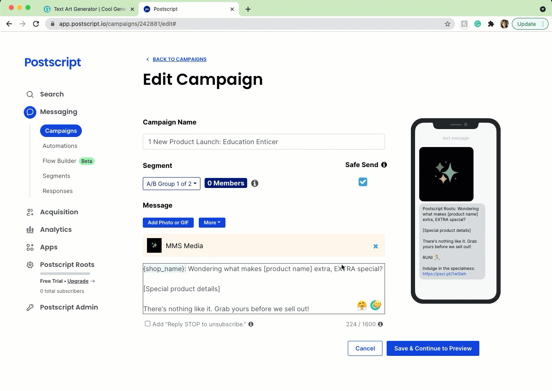Click the Postscript Admin key icon

click(30, 307)
